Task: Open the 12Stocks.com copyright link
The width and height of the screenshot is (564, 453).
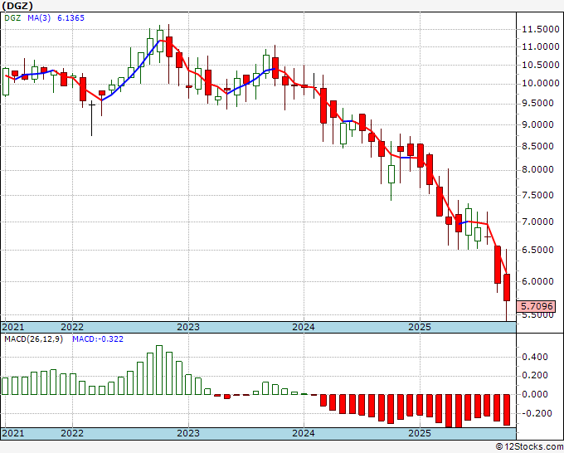Action: coord(529,447)
